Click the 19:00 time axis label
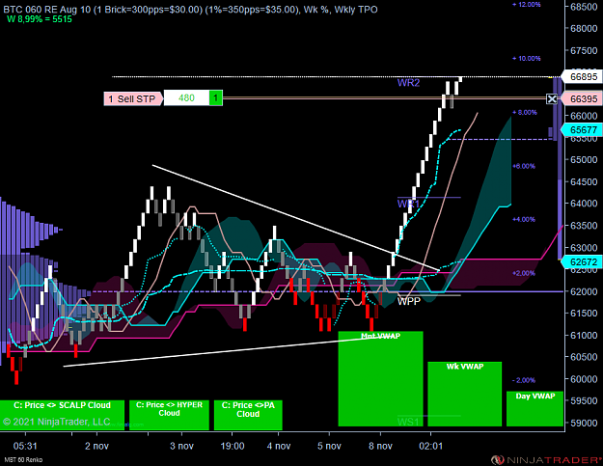 click(x=233, y=446)
